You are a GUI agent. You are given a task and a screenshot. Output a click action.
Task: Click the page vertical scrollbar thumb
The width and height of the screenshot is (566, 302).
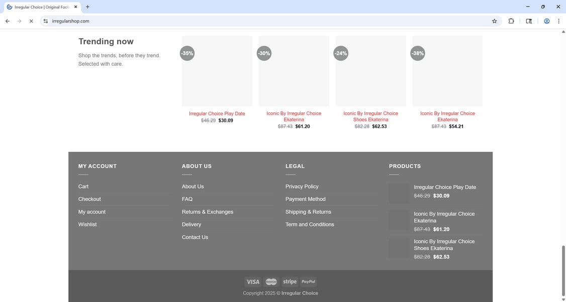pyautogui.click(x=563, y=271)
